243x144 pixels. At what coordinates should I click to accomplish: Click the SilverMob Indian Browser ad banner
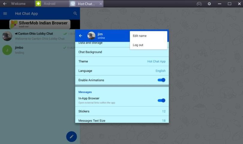point(40,24)
